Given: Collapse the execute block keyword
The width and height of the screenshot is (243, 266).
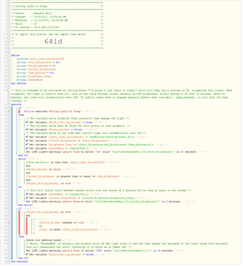Looking at the screenshot, I should point(16,105).
